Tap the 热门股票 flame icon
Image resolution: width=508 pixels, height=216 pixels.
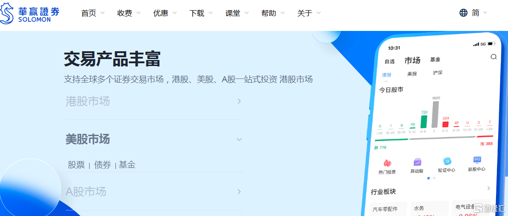(387, 163)
